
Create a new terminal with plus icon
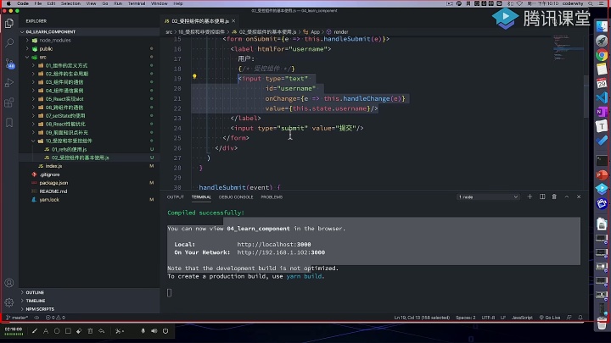(x=530, y=196)
